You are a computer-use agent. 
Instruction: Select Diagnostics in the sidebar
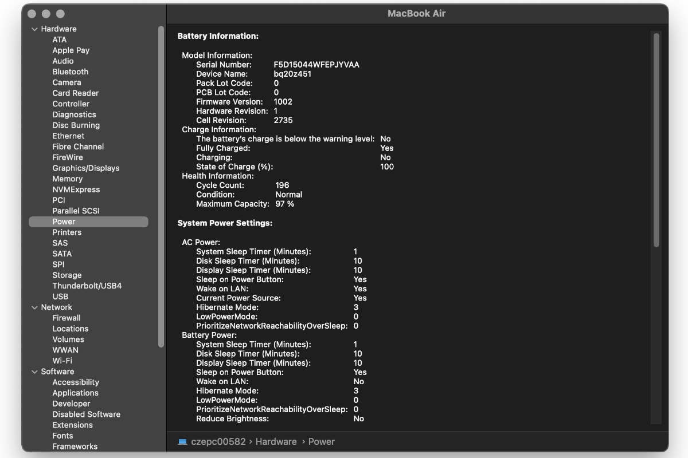click(x=75, y=114)
